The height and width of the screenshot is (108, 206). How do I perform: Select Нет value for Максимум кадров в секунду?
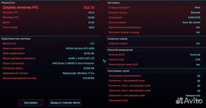[x=198, y=32]
